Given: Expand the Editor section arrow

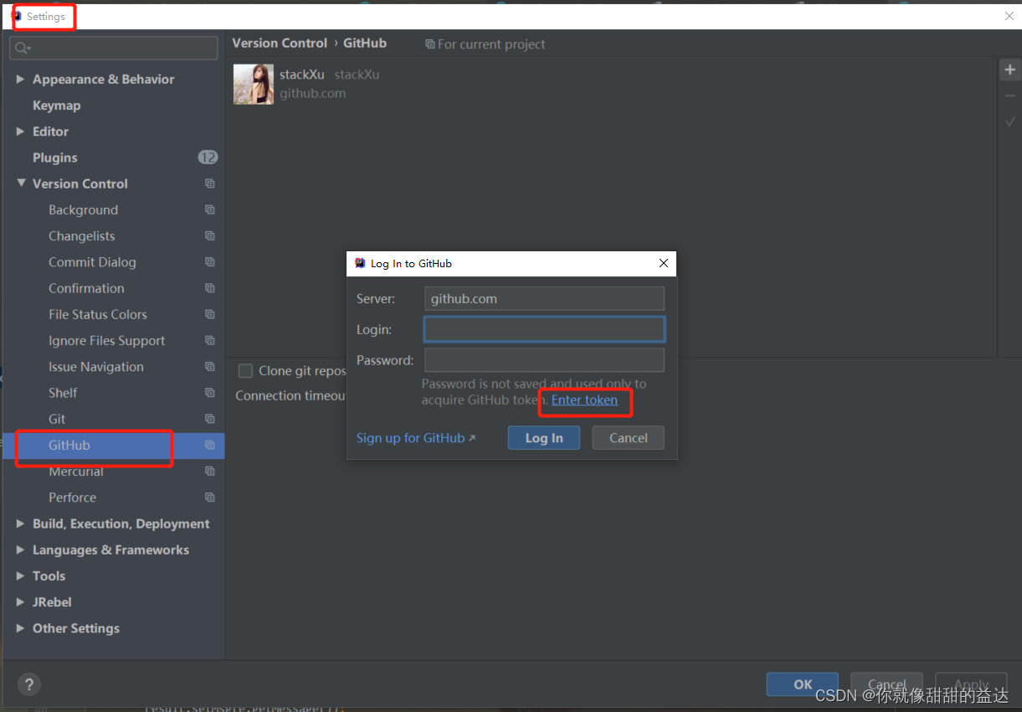Looking at the screenshot, I should pyautogui.click(x=20, y=132).
